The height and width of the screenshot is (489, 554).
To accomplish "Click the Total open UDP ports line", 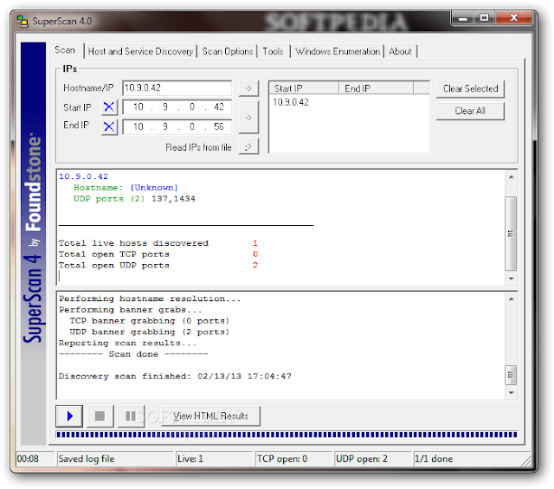I will pos(158,266).
